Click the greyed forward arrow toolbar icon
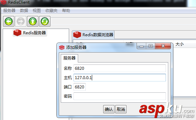 click(x=21, y=21)
